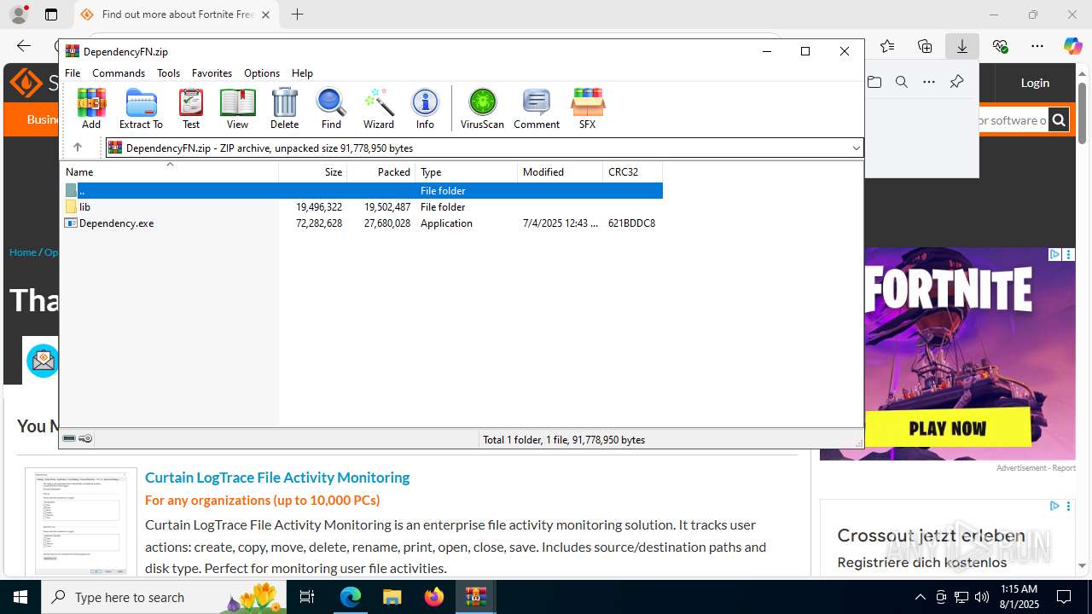Open the File menu

(73, 73)
